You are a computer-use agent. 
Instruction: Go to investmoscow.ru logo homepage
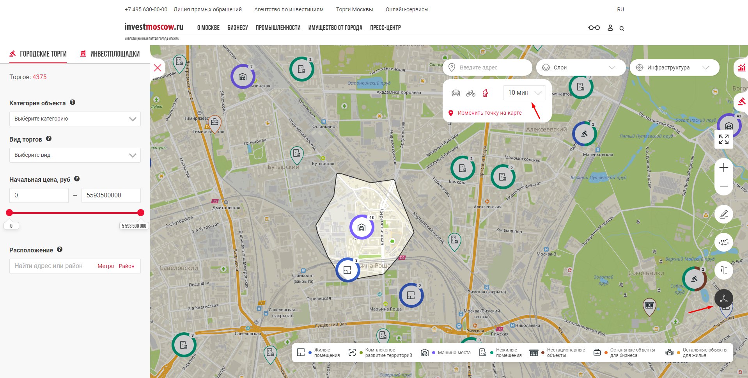pyautogui.click(x=154, y=27)
